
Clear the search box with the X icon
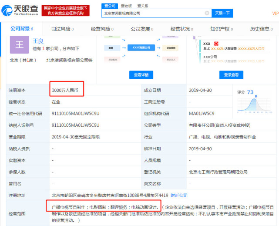coord(207,13)
